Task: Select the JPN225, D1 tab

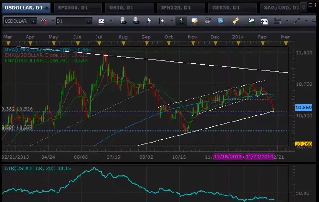Action: click(180, 8)
